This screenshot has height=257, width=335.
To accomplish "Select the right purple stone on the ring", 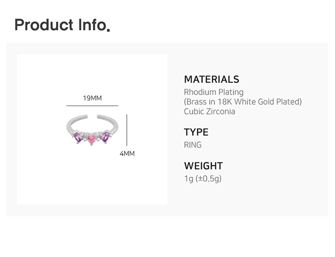I will [x=106, y=137].
